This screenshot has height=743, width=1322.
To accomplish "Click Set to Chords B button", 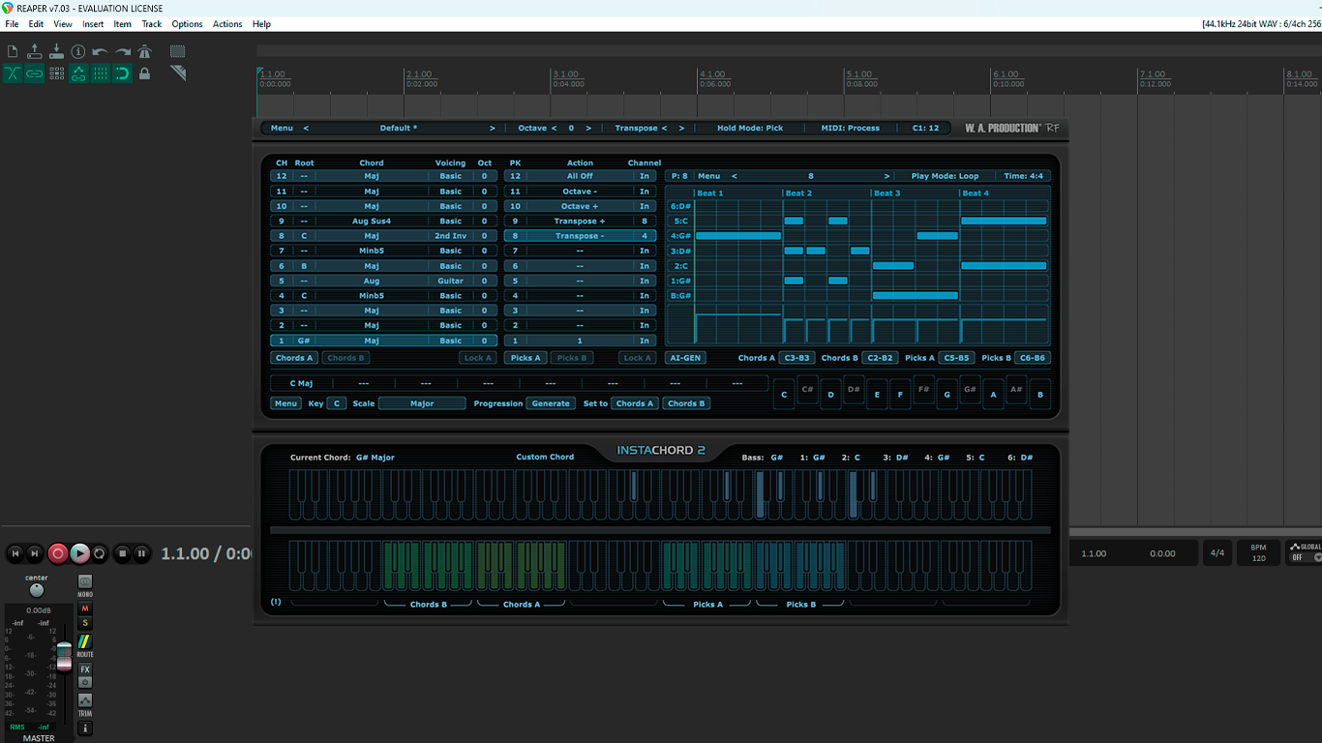I will click(x=686, y=403).
